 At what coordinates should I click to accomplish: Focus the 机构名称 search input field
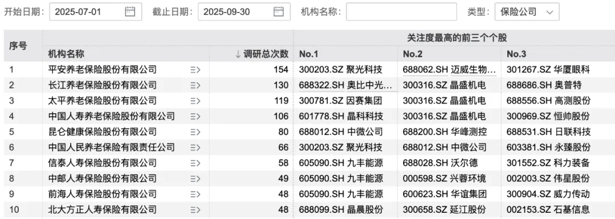401,12
